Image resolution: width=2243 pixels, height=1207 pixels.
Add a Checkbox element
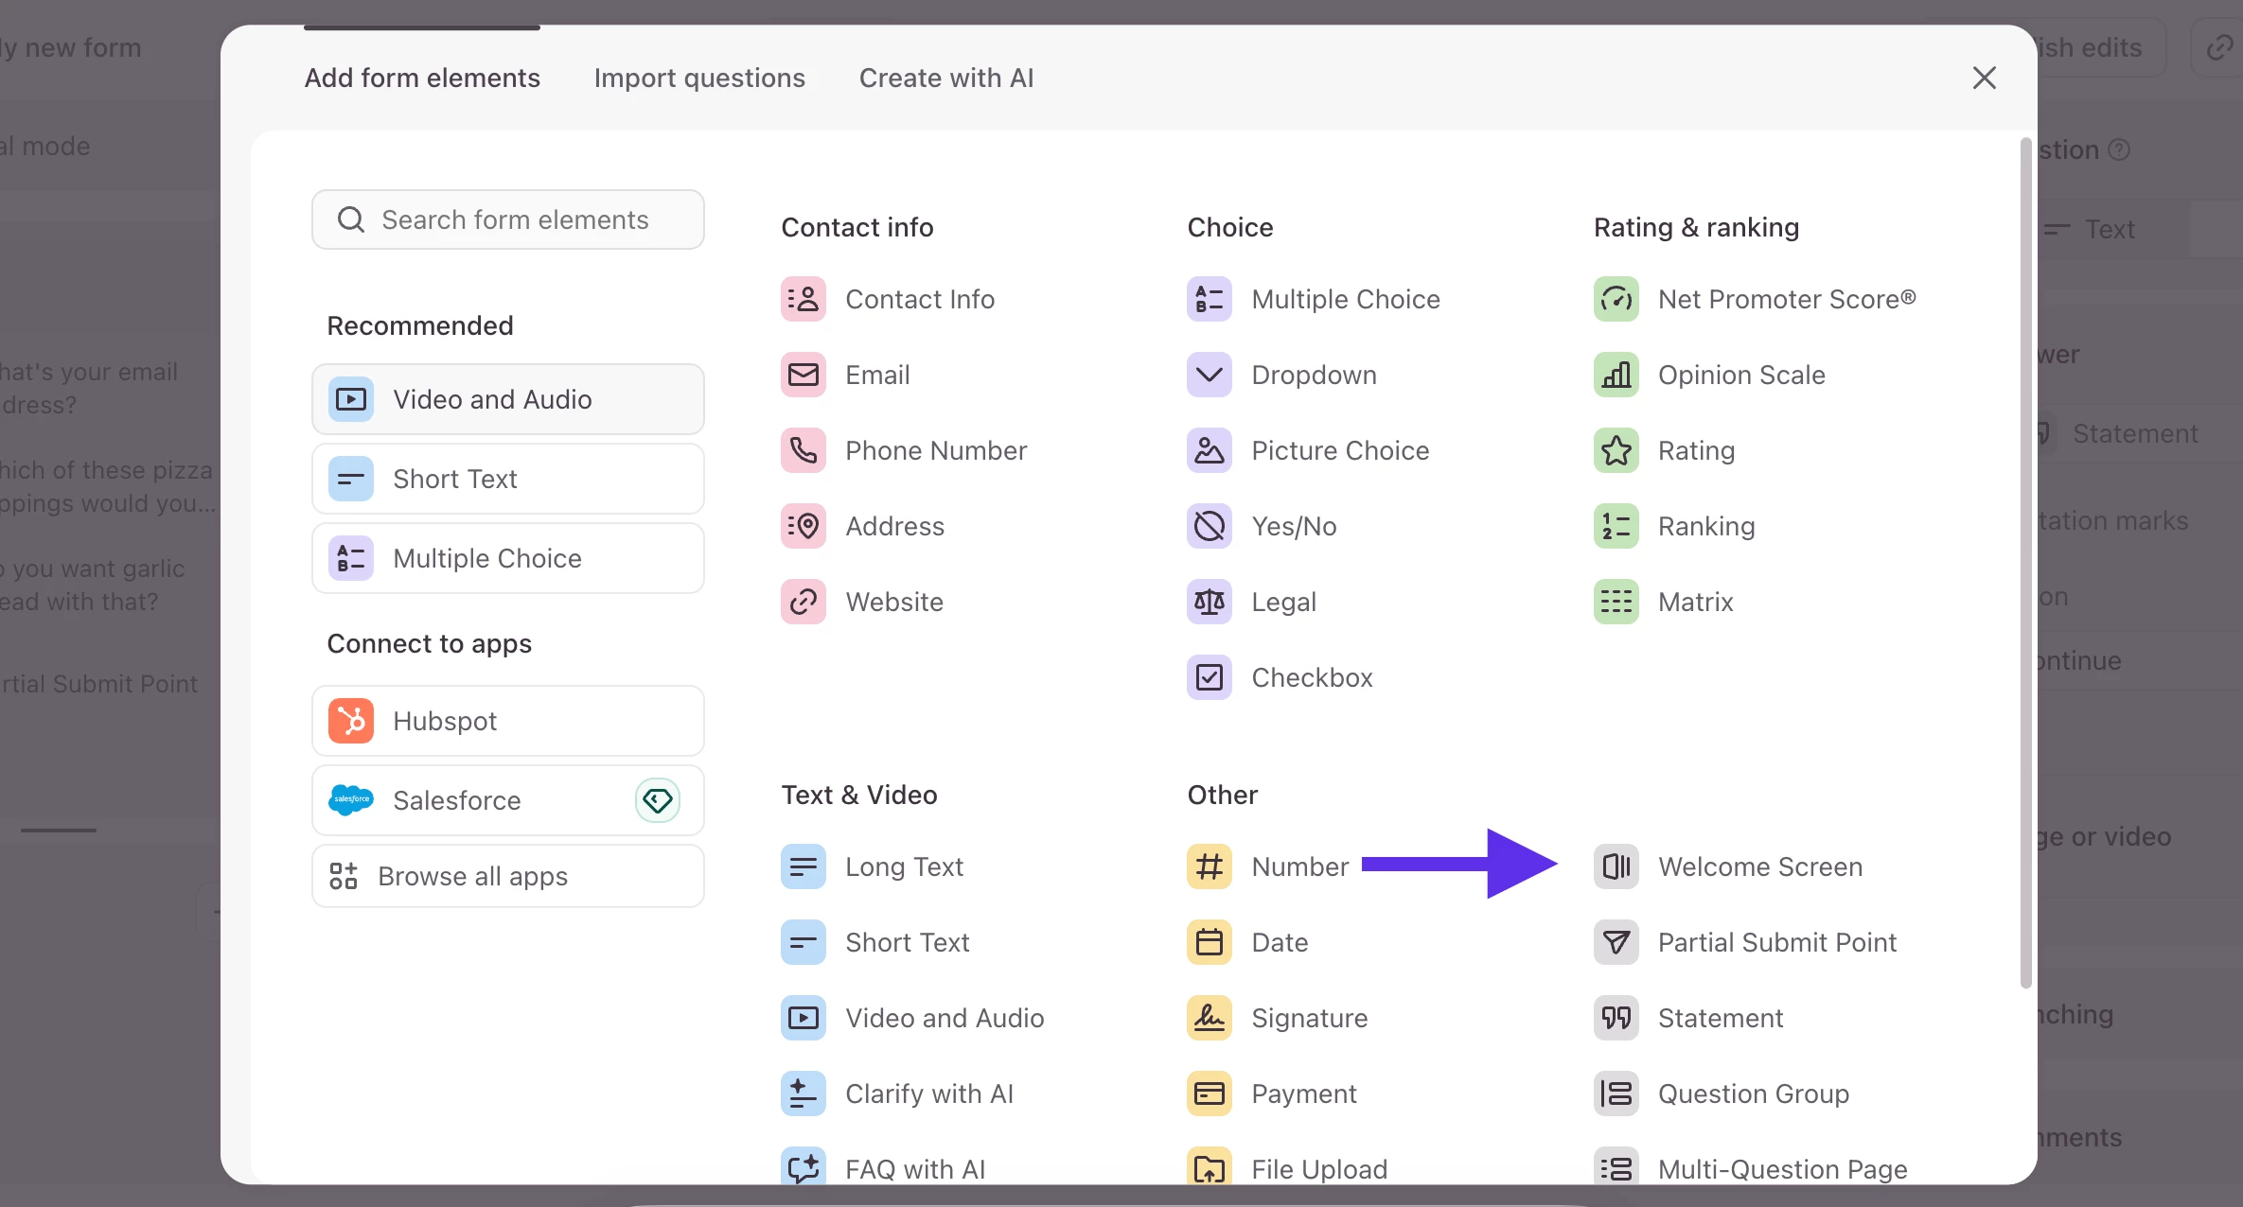pyautogui.click(x=1311, y=677)
